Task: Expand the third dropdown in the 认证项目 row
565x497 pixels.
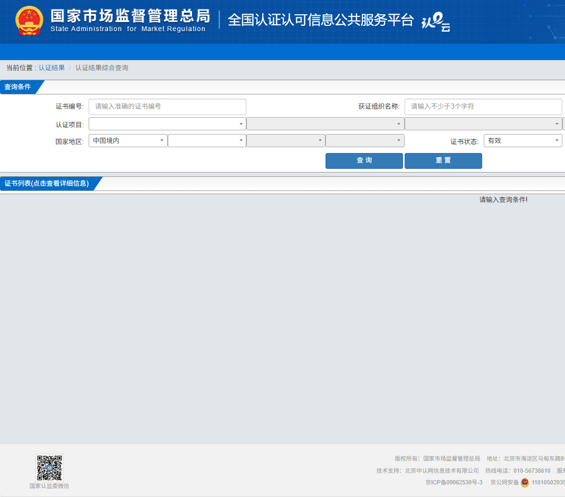Action: click(x=483, y=124)
